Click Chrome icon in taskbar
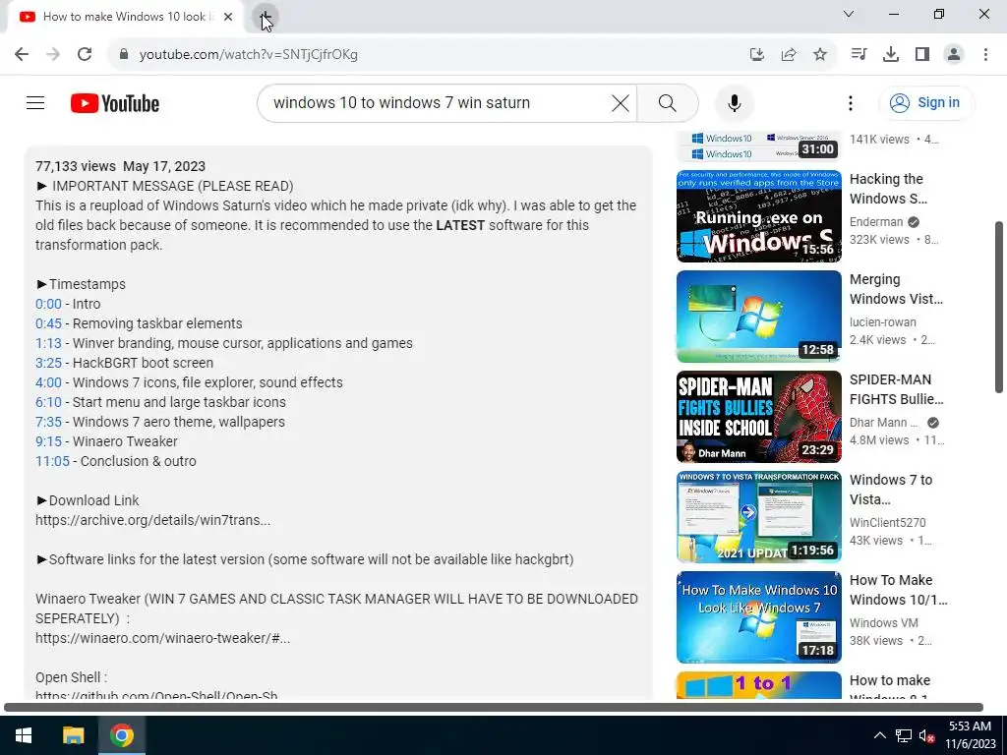 tap(121, 735)
